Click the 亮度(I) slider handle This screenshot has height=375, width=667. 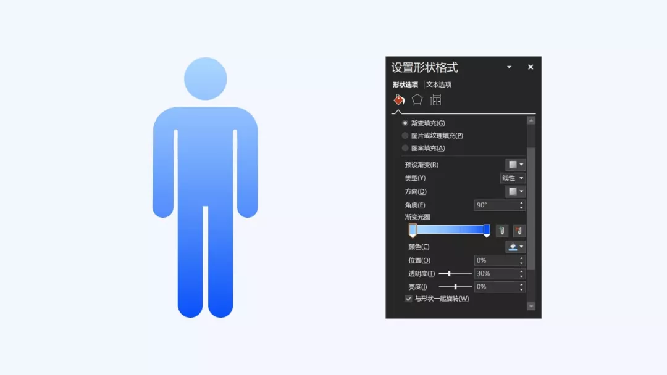(x=456, y=287)
